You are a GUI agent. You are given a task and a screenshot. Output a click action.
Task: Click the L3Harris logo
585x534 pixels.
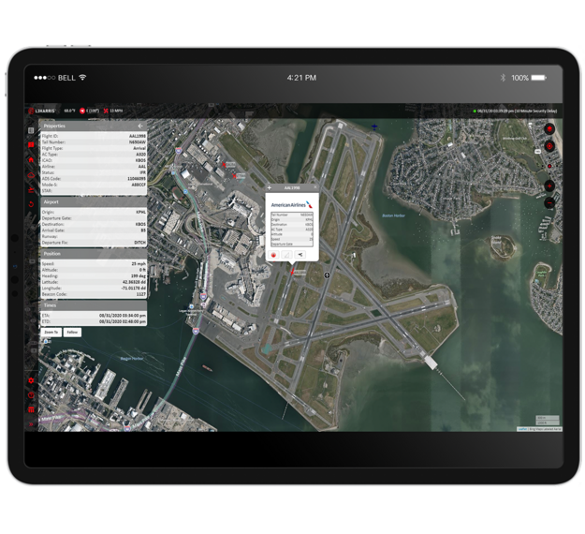(42, 111)
